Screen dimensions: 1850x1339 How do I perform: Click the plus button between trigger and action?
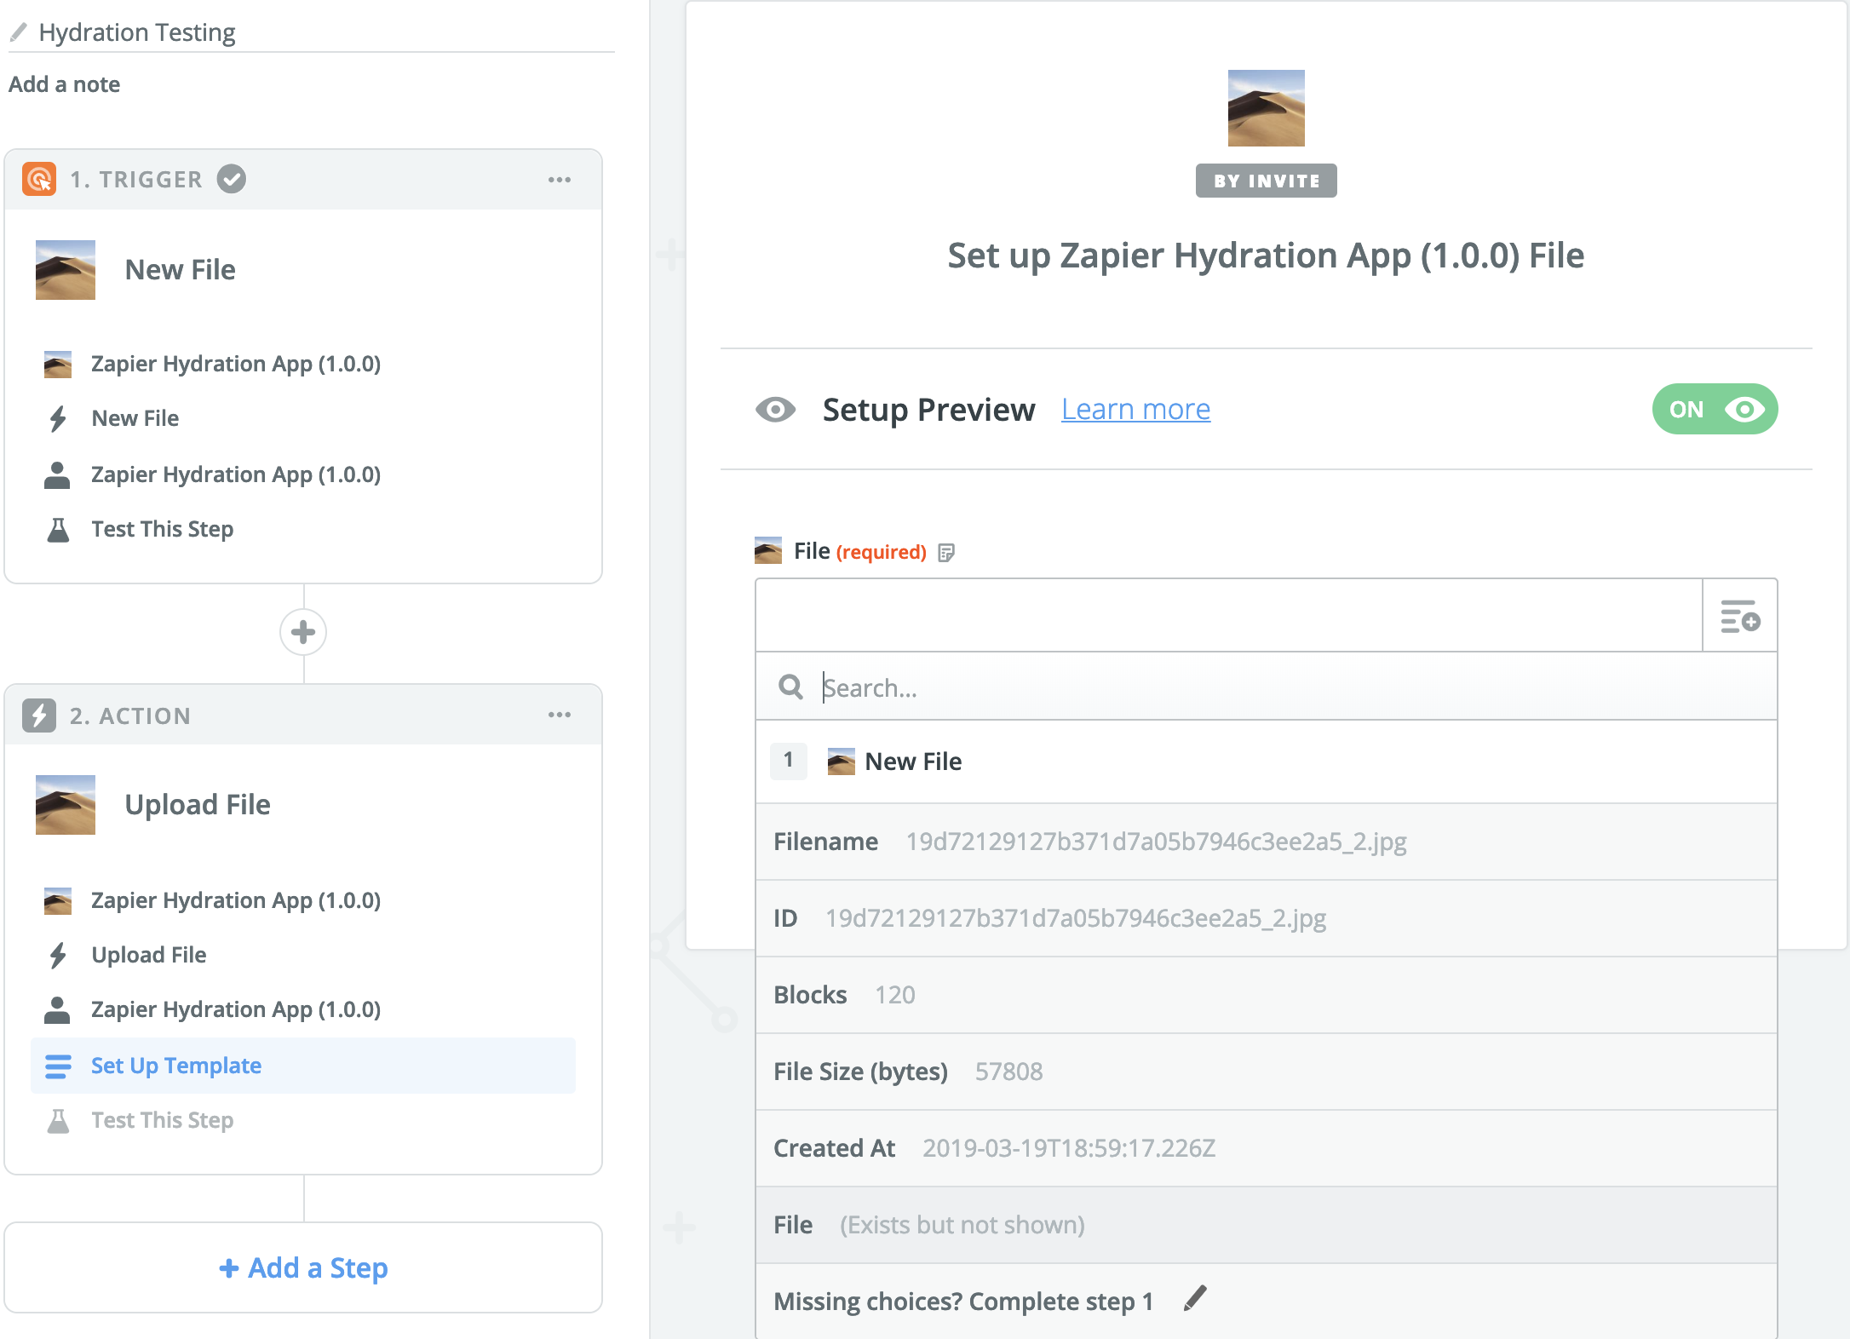click(303, 632)
